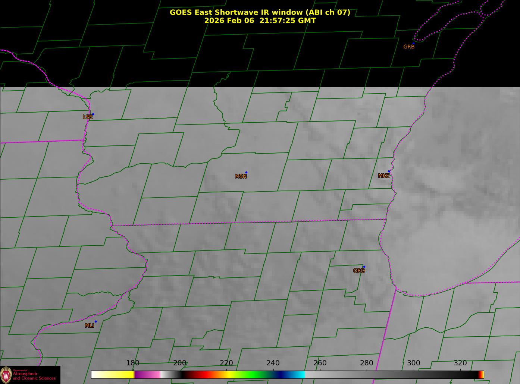Click the Atmospheric and Oceanic Sciences text
The height and width of the screenshot is (384, 520).
click(x=34, y=376)
